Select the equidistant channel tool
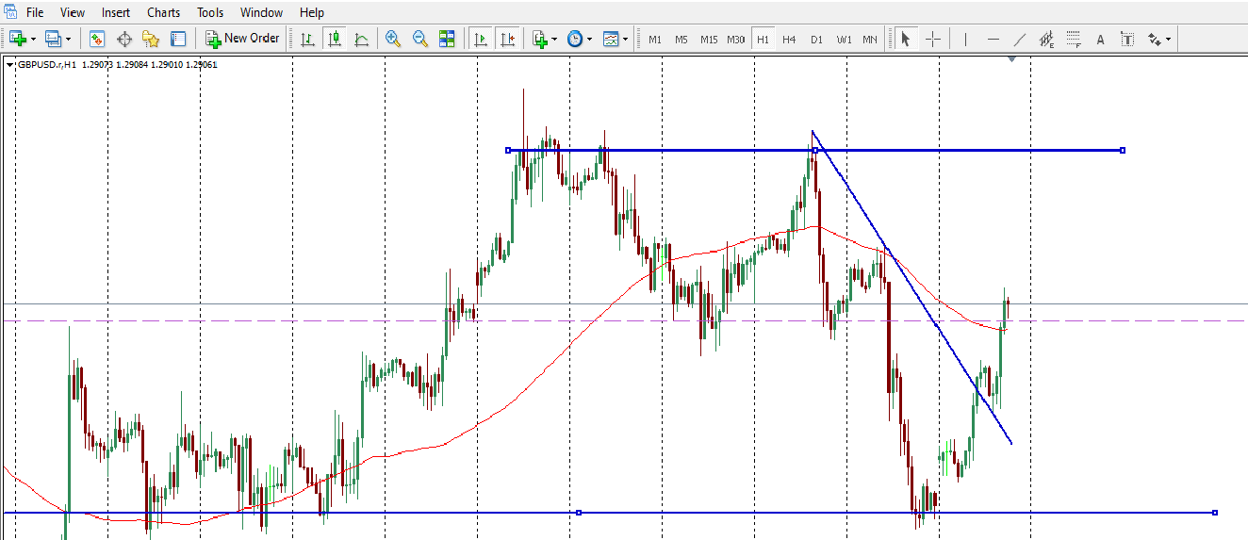The image size is (1248, 540). pyautogui.click(x=1046, y=39)
